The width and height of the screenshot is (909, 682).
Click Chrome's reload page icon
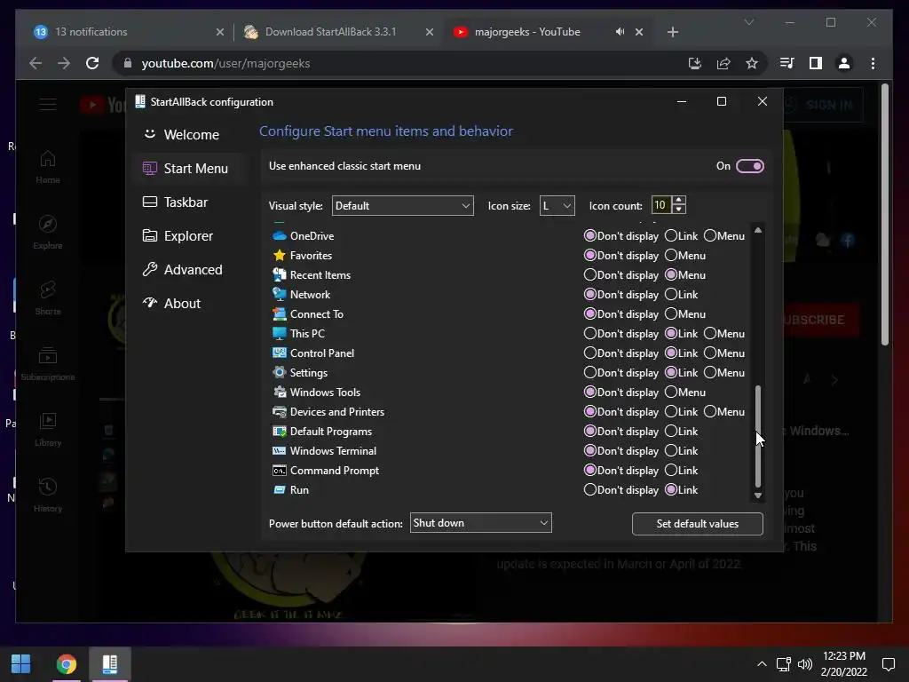click(x=92, y=63)
